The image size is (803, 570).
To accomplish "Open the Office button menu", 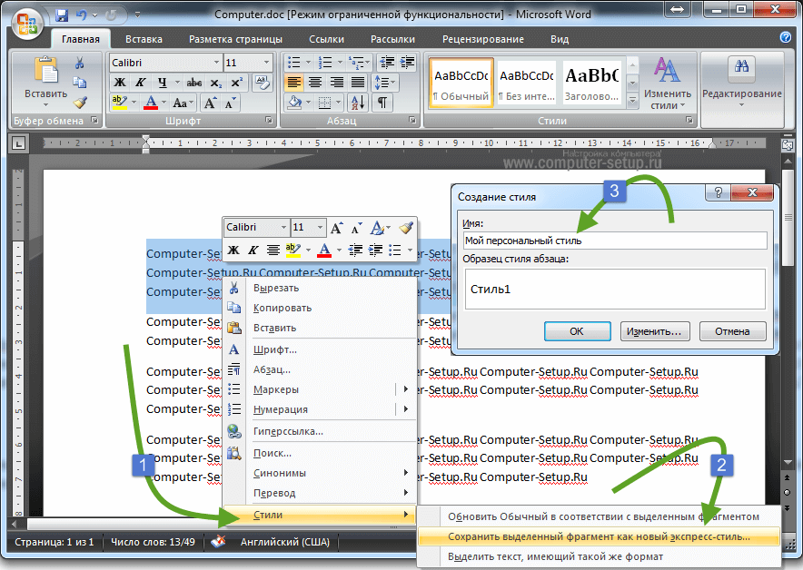I will click(x=26, y=24).
